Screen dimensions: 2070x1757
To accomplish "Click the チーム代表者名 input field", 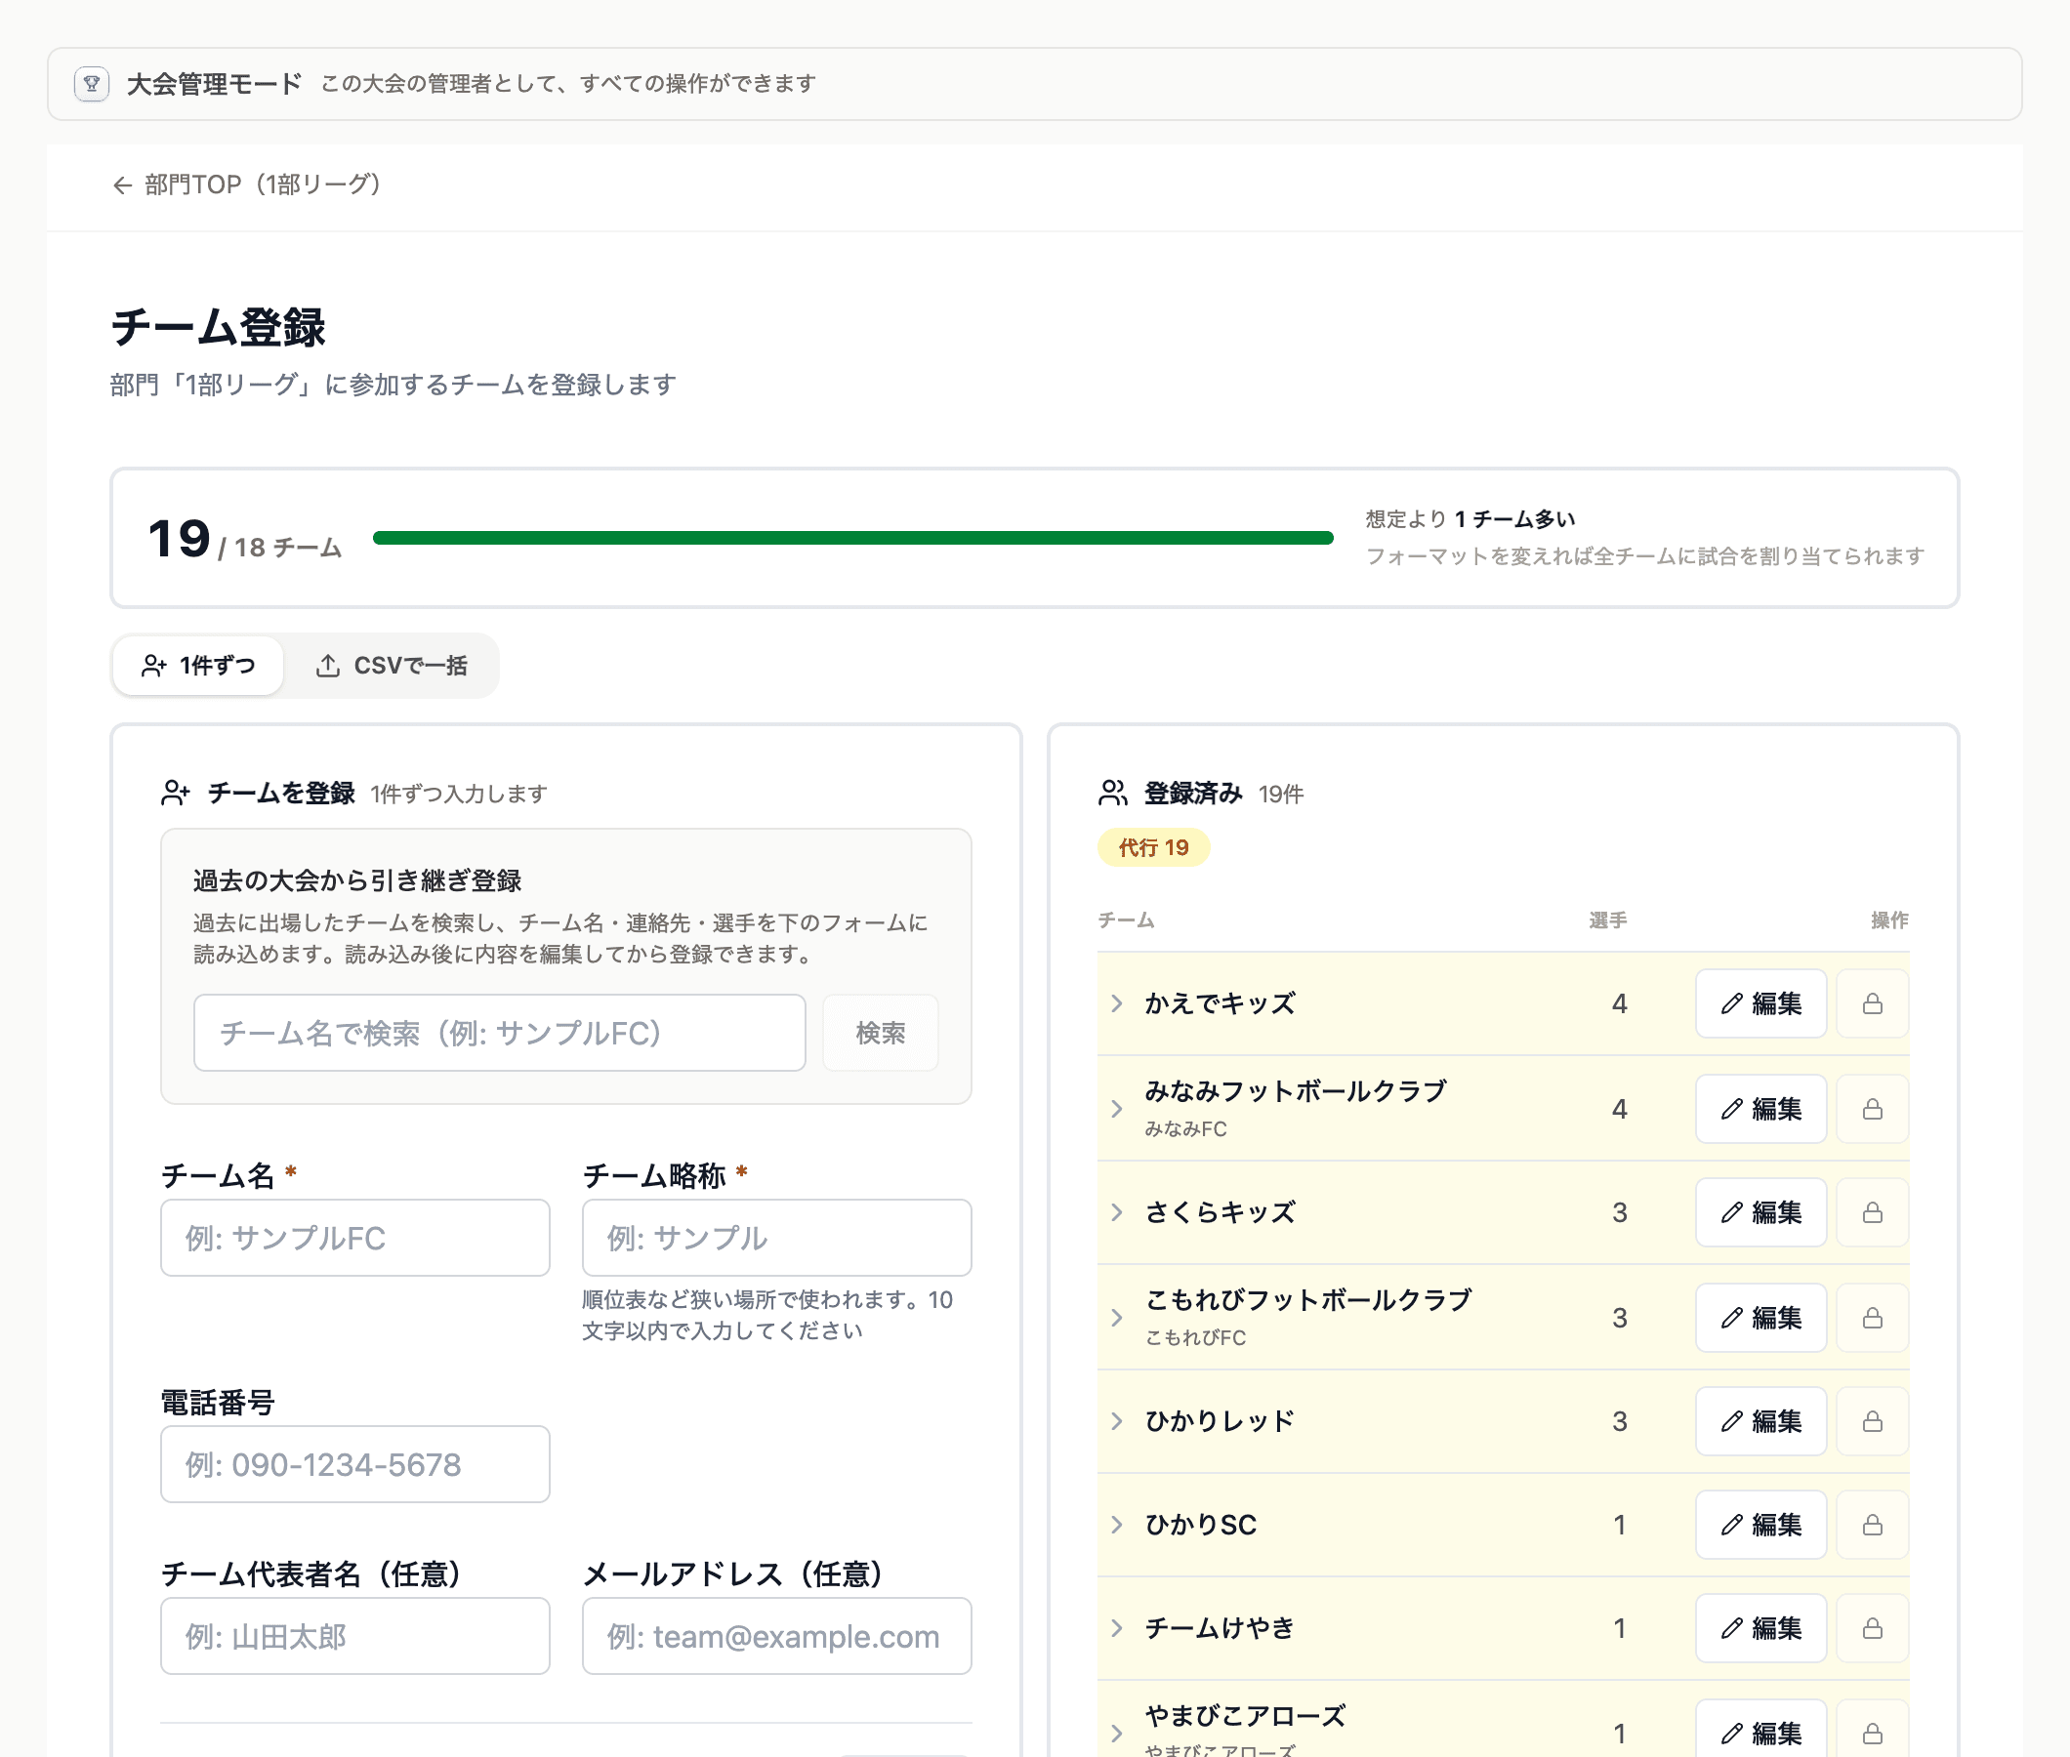I will 354,1637.
